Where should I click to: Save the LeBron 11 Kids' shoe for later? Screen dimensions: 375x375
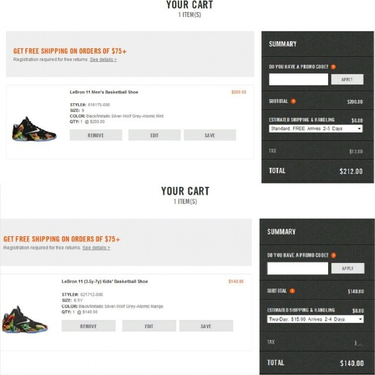click(206, 326)
